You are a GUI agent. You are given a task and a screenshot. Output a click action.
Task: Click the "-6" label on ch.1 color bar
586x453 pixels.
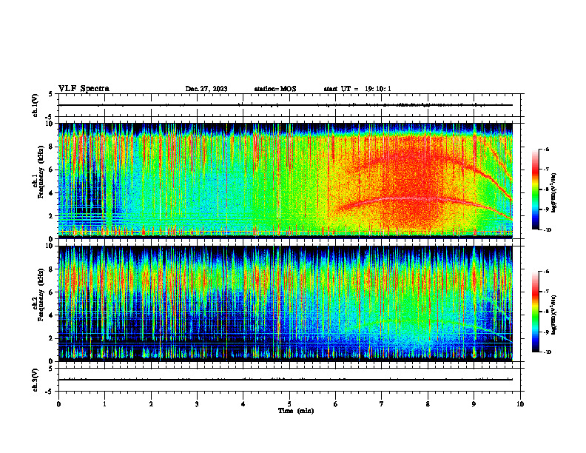tap(546, 150)
